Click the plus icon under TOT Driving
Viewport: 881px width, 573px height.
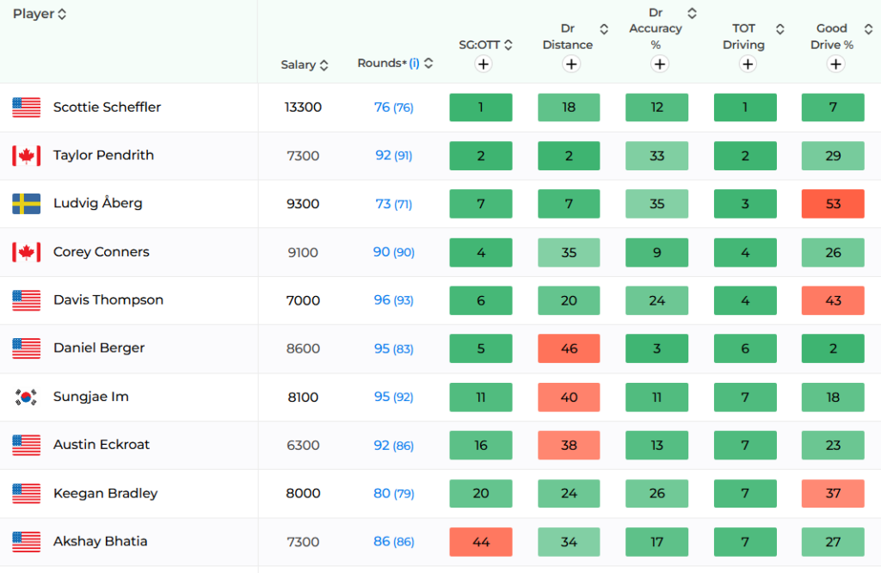click(x=748, y=64)
